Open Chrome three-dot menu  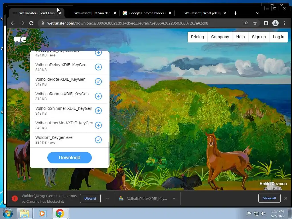click(x=285, y=23)
